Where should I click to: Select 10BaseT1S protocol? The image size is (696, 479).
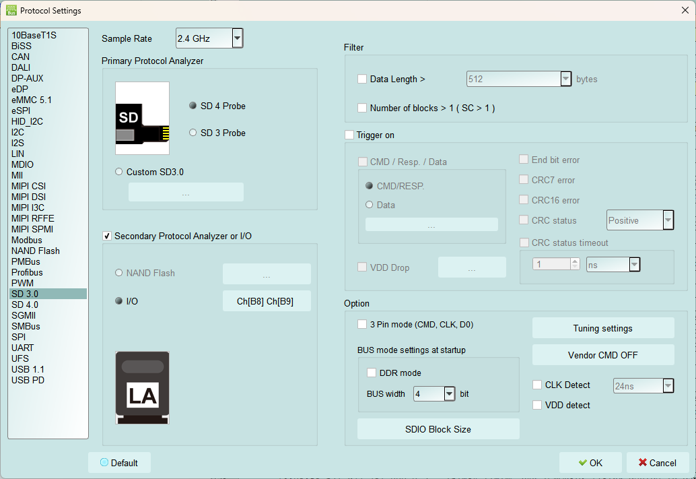click(48, 36)
